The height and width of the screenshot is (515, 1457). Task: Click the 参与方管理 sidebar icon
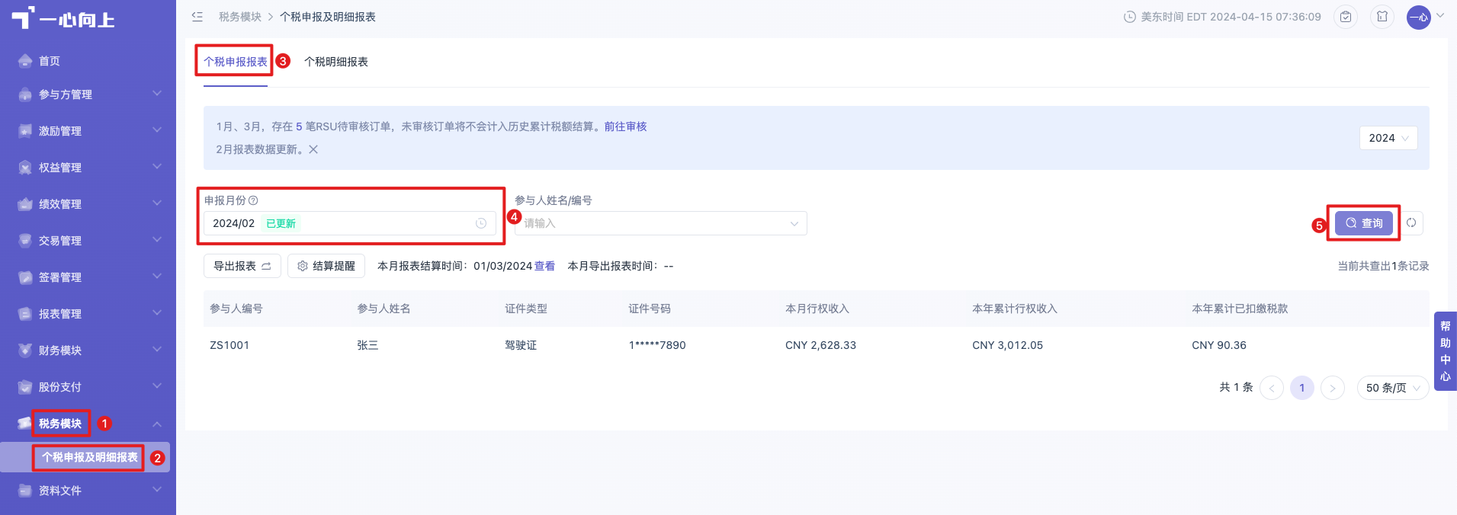25,94
